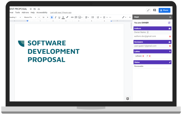This screenshot has height=114, width=182.
Task: Click the Share button
Action: [164, 10]
